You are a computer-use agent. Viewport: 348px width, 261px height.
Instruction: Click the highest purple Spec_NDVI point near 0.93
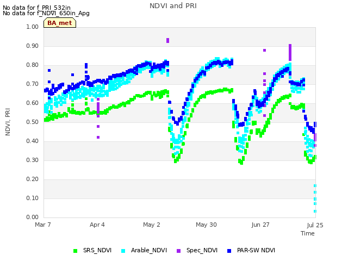168,40
